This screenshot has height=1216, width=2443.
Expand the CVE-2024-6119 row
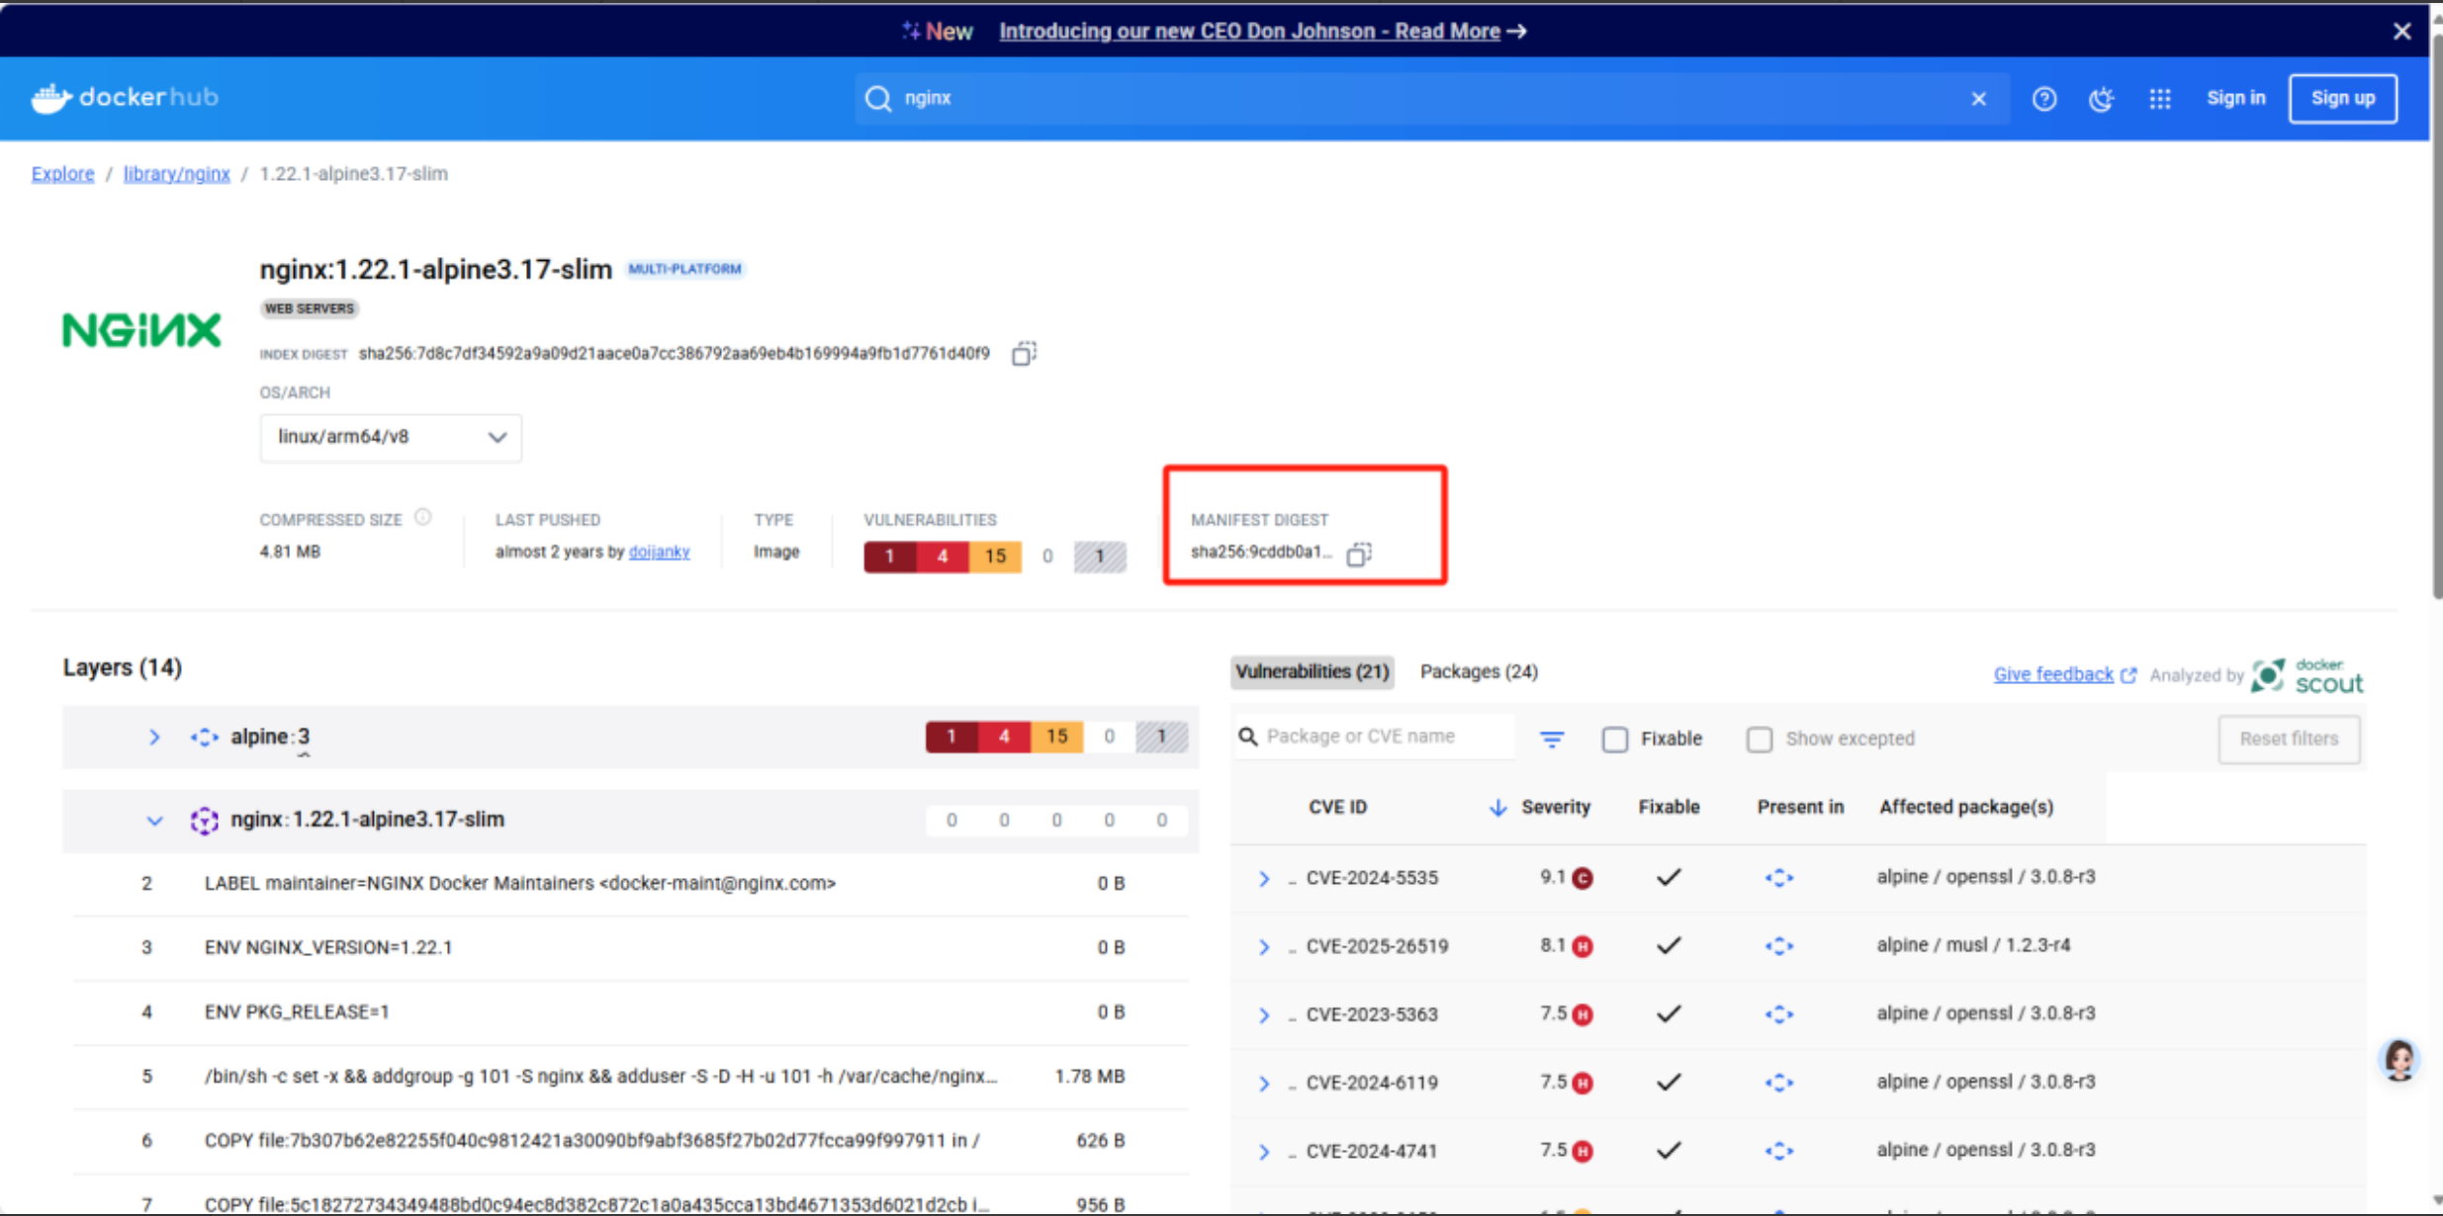pos(1263,1083)
